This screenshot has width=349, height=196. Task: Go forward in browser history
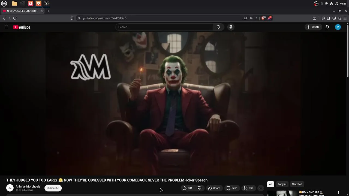9,18
